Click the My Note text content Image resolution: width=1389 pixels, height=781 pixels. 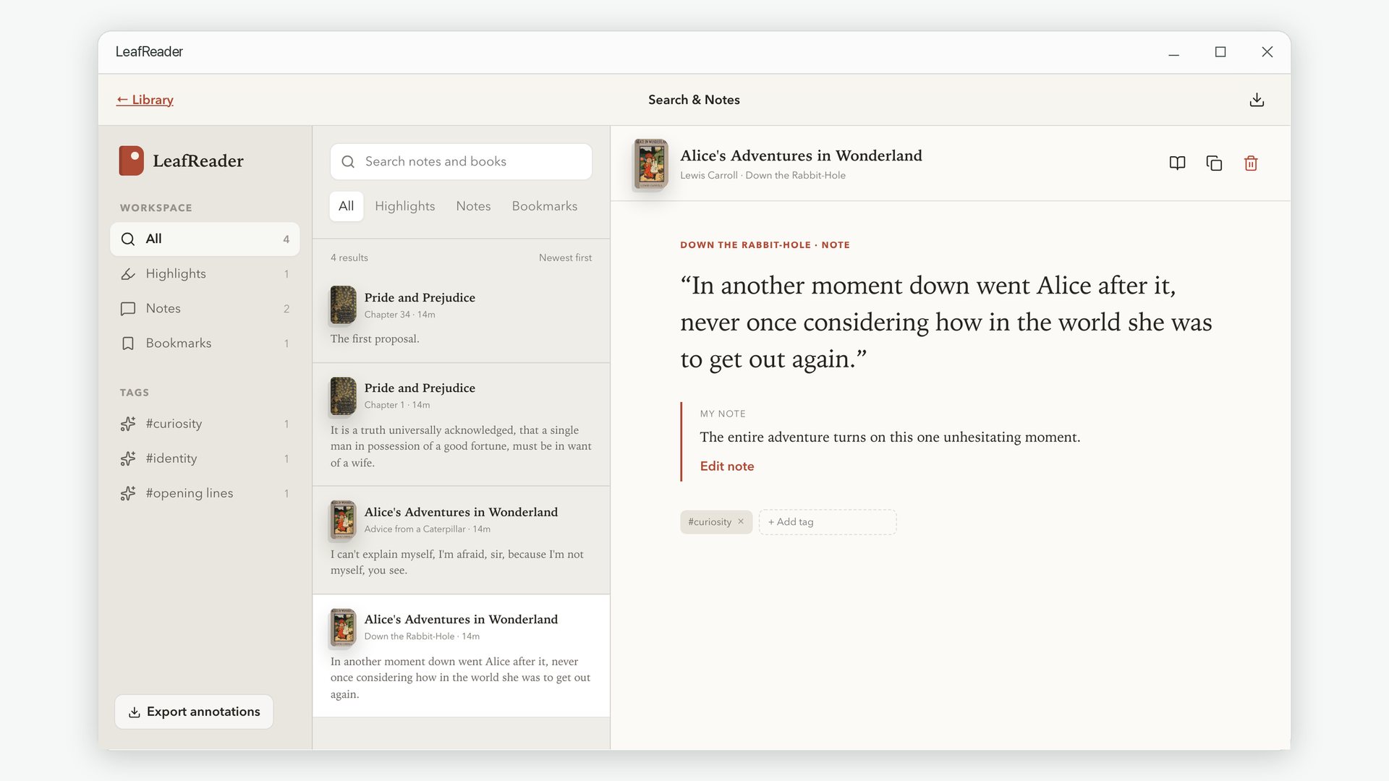[x=890, y=437]
